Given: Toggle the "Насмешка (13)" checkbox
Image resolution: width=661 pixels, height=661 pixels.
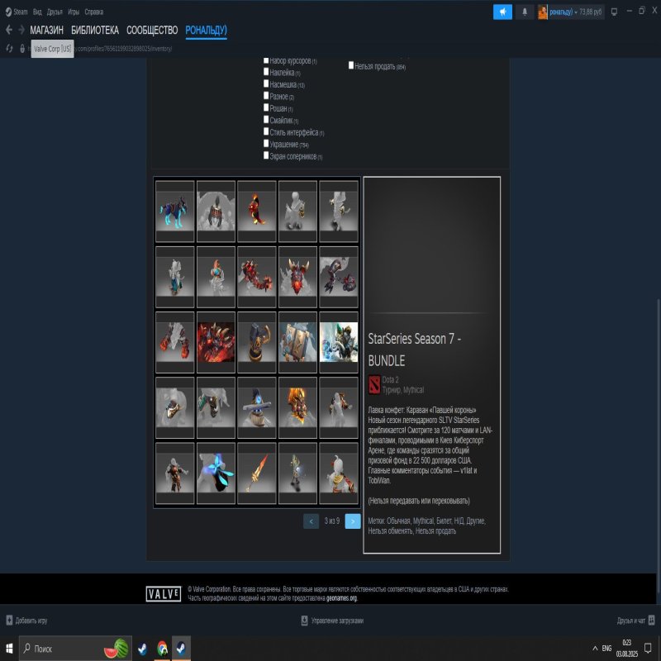Looking at the screenshot, I should (x=266, y=83).
